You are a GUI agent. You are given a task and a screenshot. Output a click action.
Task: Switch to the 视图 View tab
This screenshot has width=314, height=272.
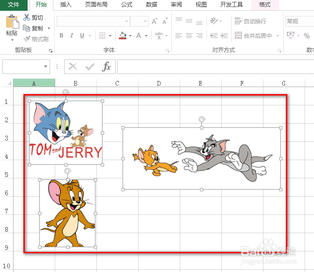pos(201,4)
